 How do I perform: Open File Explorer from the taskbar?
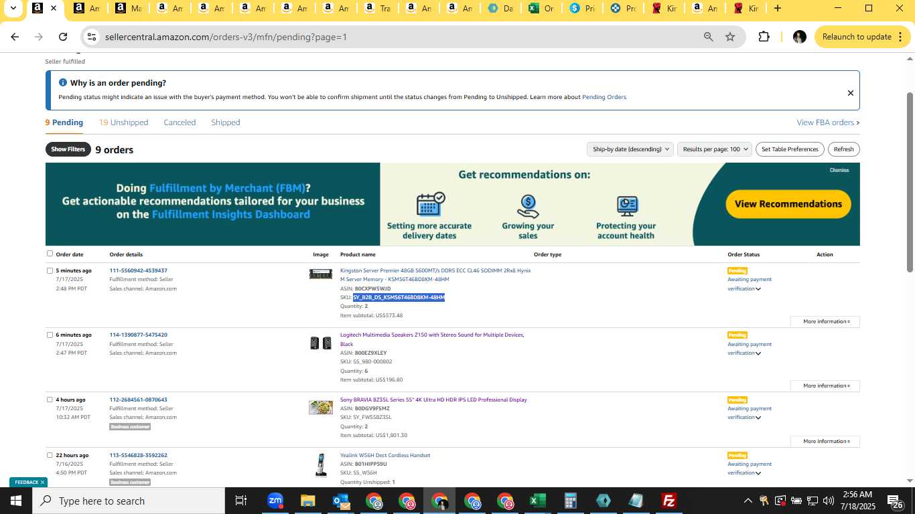coord(307,501)
